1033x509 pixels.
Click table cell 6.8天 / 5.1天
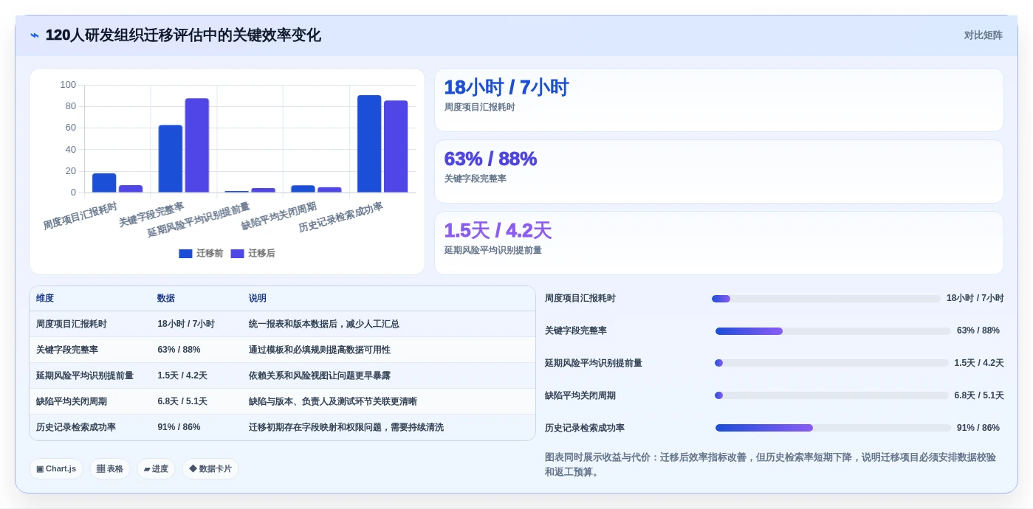pyautogui.click(x=182, y=402)
